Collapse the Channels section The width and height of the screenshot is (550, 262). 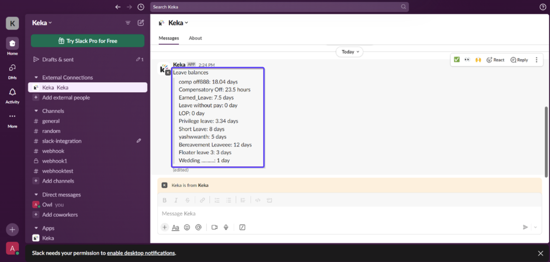(36, 111)
